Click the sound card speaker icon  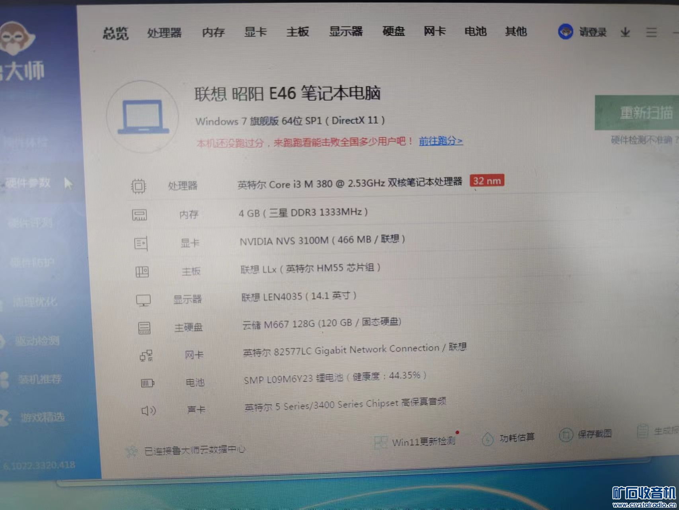[149, 410]
